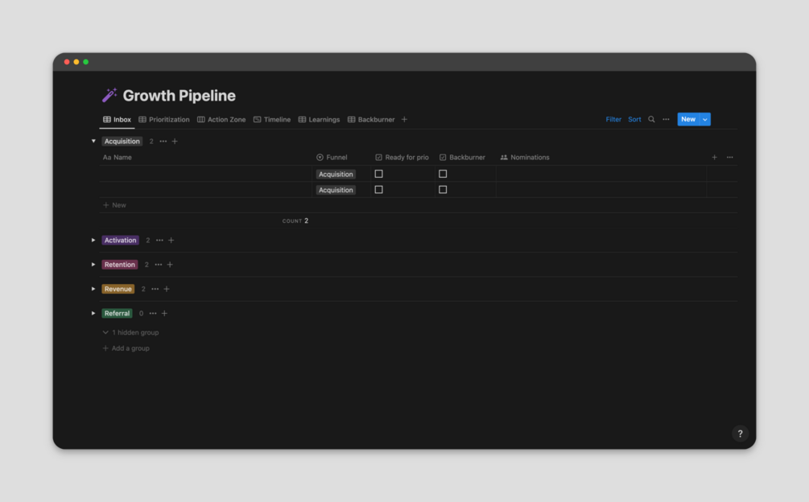Toggle Backburner checkbox in first row

tap(443, 174)
